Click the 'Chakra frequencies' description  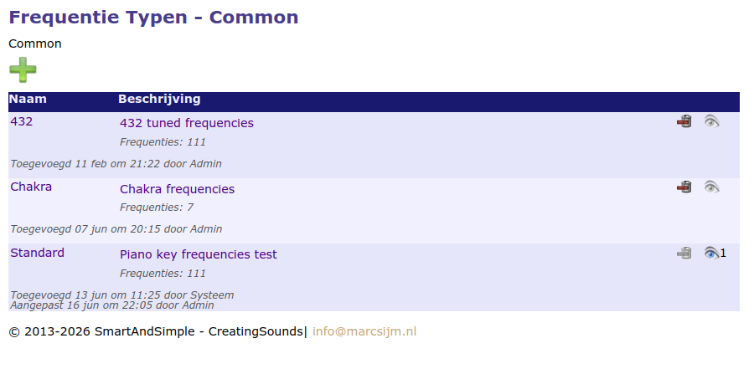177,189
